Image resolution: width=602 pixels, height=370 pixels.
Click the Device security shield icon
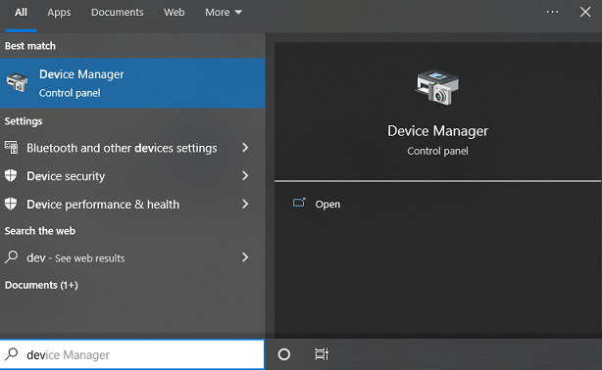11,175
